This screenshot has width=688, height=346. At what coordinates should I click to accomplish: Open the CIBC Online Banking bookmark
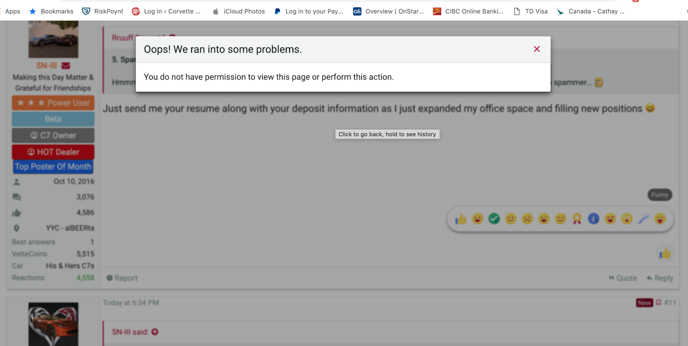pyautogui.click(x=468, y=11)
